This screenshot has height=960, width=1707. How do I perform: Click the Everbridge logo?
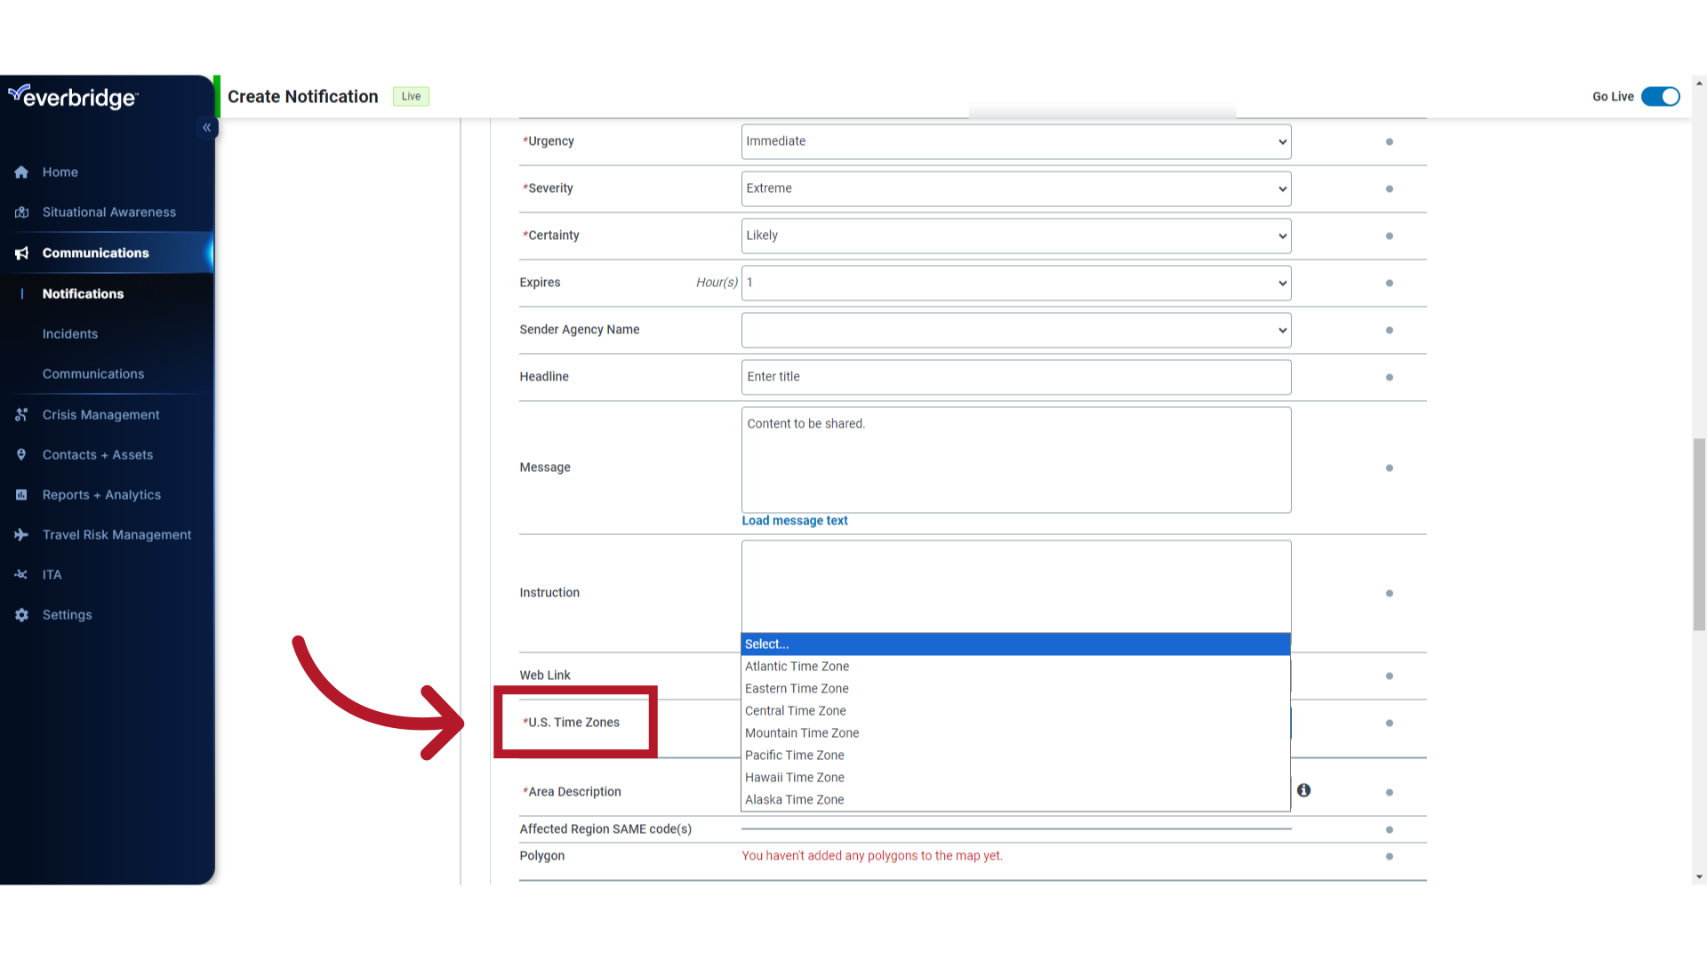pos(73,97)
